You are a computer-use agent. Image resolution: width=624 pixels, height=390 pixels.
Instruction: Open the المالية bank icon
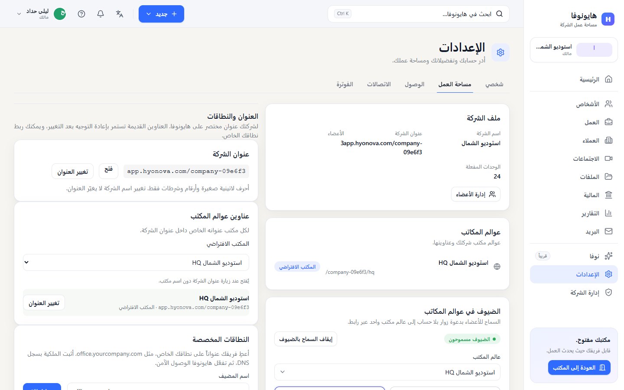(608, 195)
